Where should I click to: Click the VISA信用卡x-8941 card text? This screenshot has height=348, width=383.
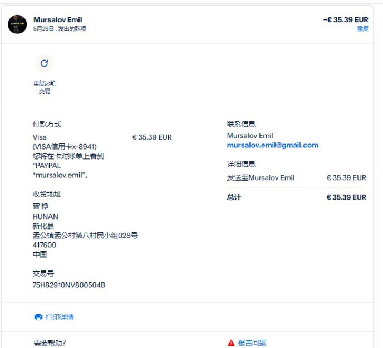pyautogui.click(x=65, y=147)
